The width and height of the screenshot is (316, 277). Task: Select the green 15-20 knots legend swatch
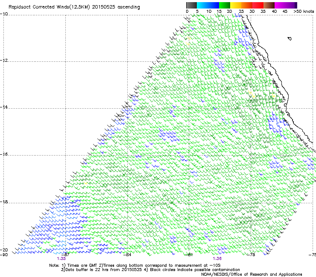(x=225, y=5)
